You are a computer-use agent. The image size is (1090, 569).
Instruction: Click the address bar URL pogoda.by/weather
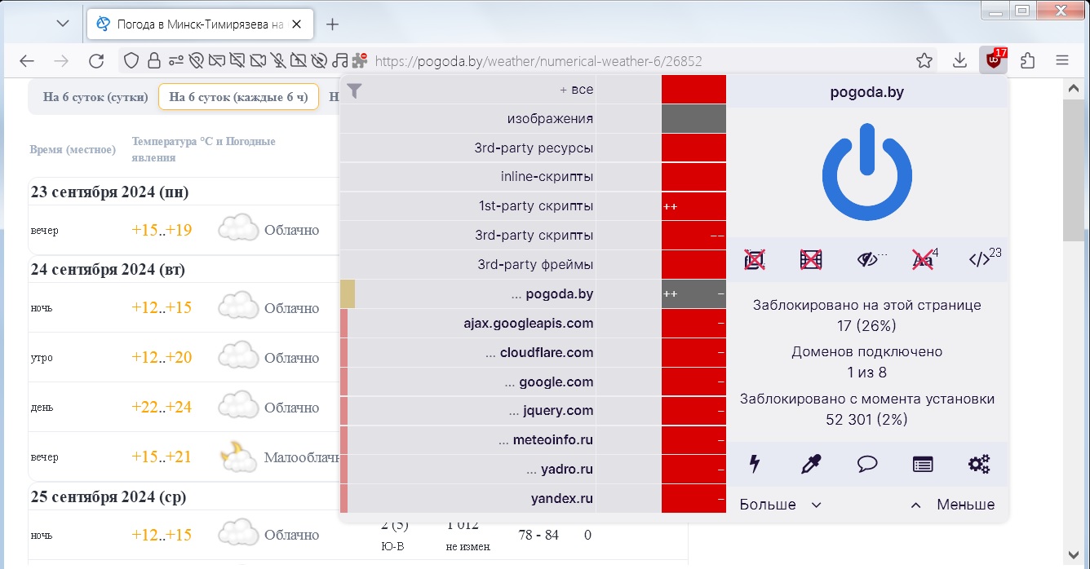[538, 61]
